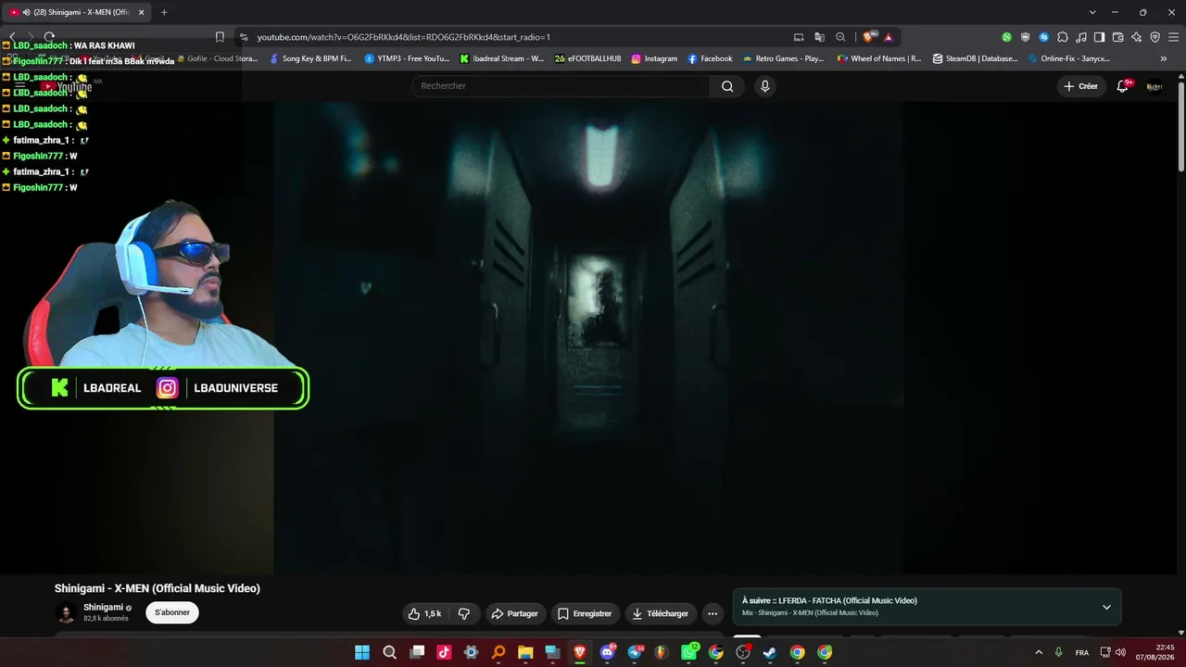Click the Enregistrer save button

[x=585, y=613]
